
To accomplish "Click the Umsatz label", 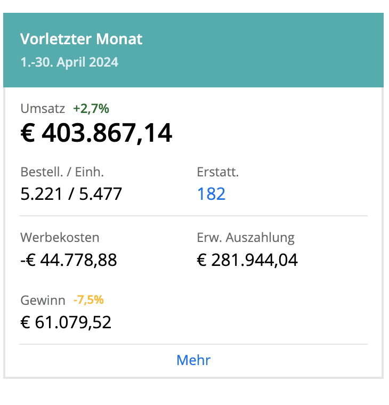I will click(x=43, y=109).
